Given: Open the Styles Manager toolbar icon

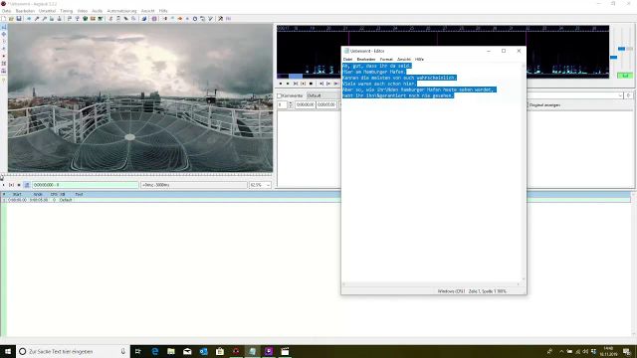Looking at the screenshot, I should pos(70,19).
